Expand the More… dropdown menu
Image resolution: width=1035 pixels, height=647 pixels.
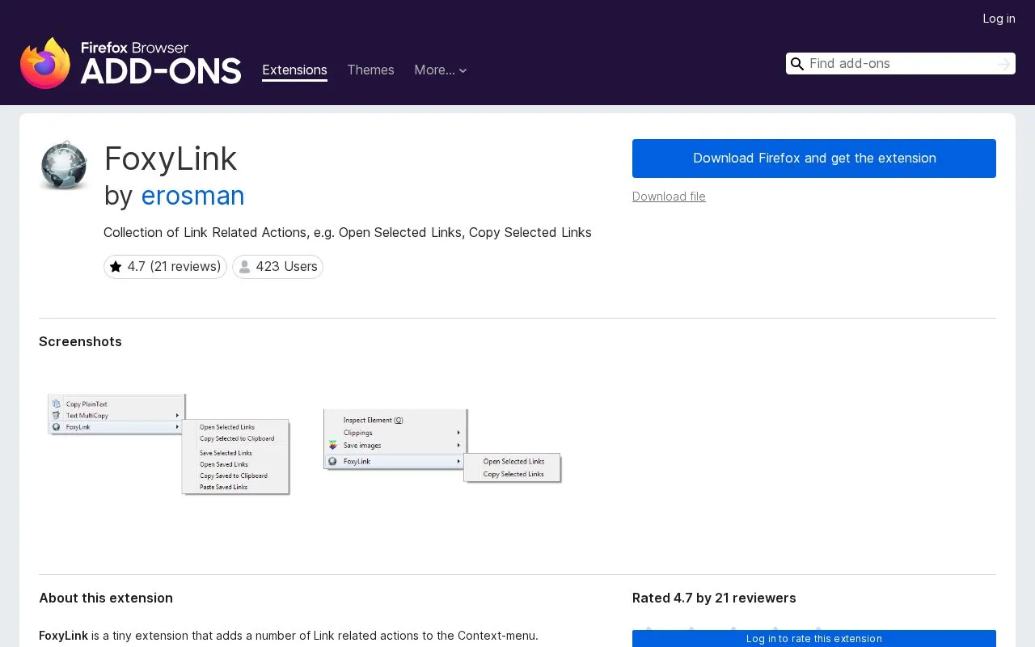point(441,70)
